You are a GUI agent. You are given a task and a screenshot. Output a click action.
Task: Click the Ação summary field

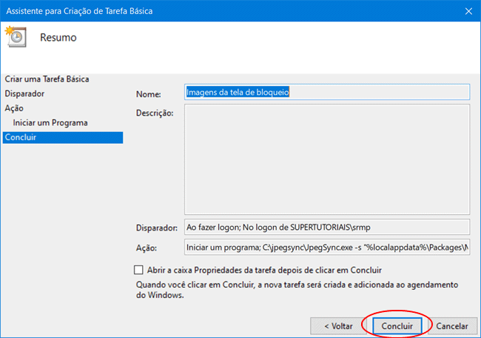click(326, 248)
